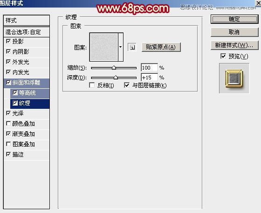Toggle the 内发光 checkbox

(8, 72)
